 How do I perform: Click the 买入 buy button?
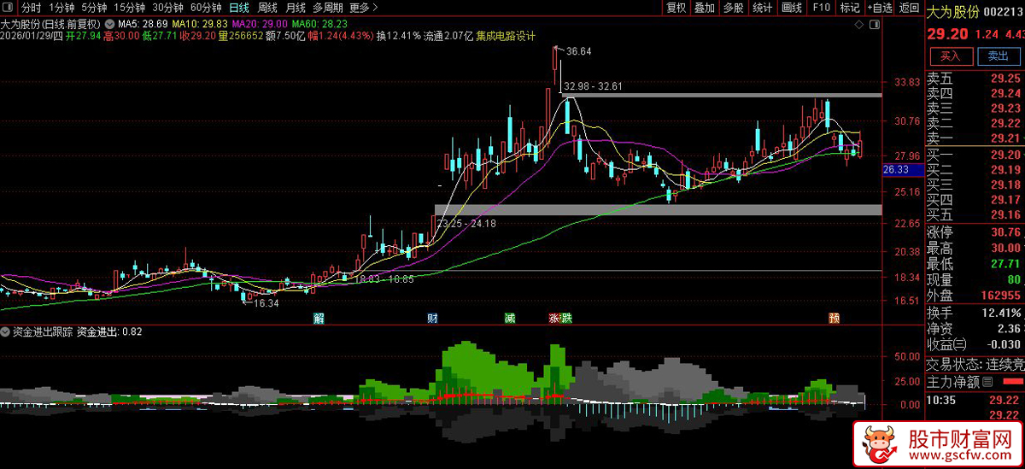coord(950,56)
